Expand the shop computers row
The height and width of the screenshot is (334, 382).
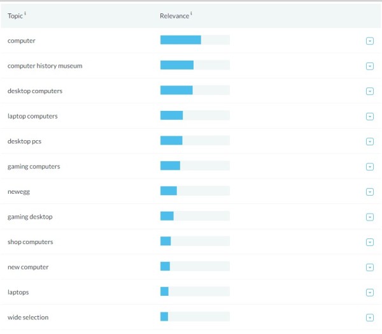click(x=369, y=242)
